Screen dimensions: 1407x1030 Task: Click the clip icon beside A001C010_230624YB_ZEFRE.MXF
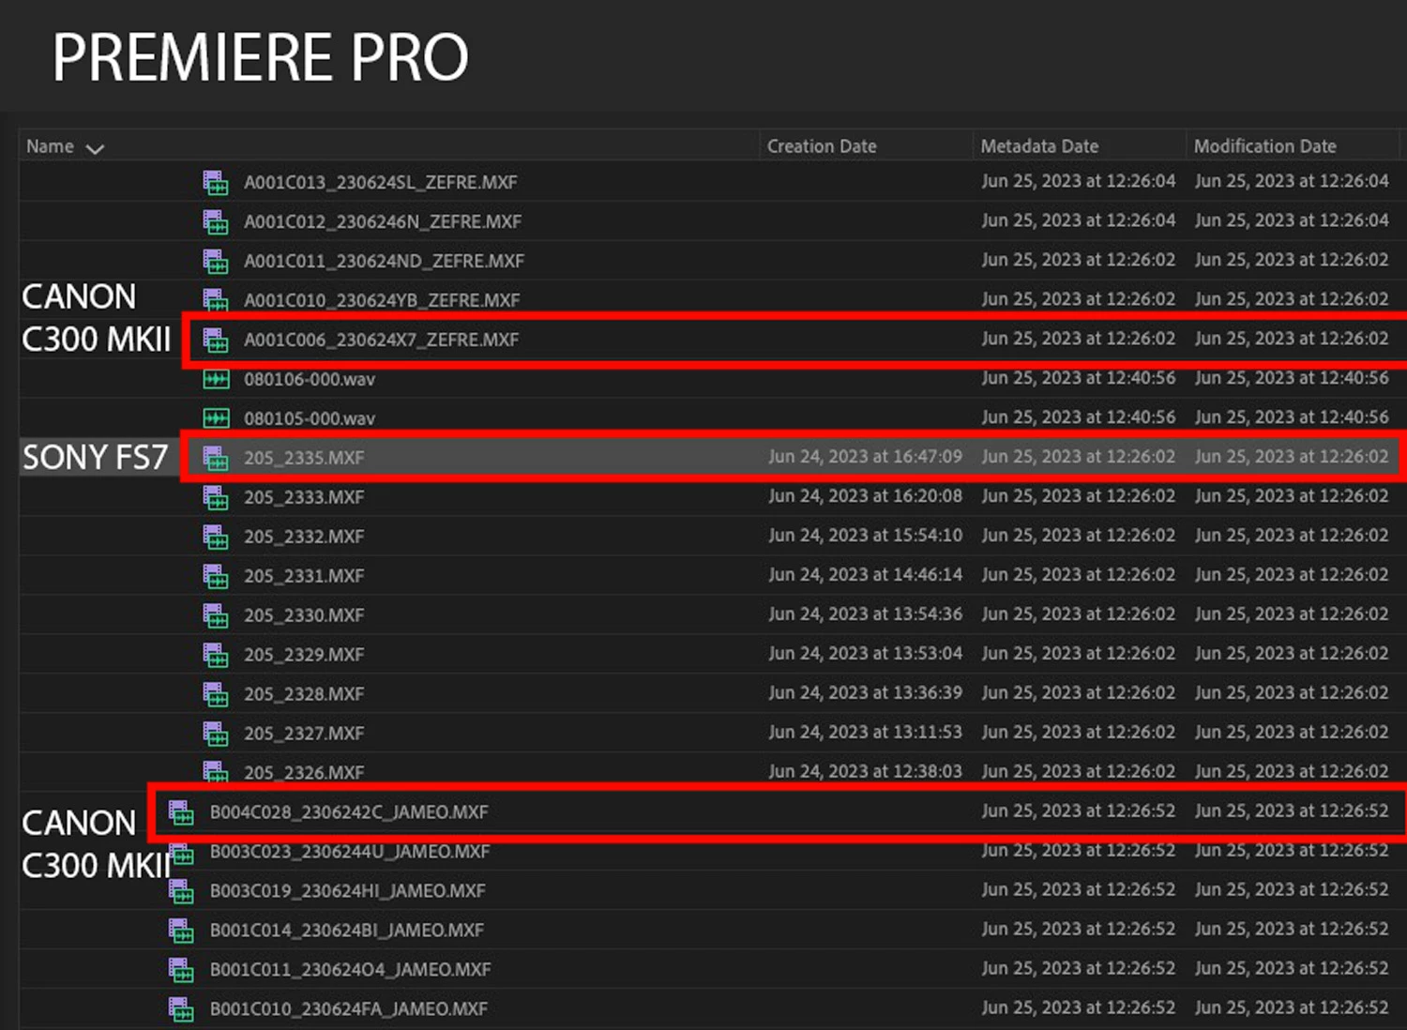[216, 300]
